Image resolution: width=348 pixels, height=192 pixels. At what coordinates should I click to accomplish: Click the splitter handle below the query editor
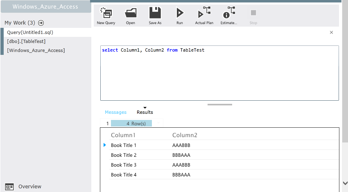(x=220, y=104)
